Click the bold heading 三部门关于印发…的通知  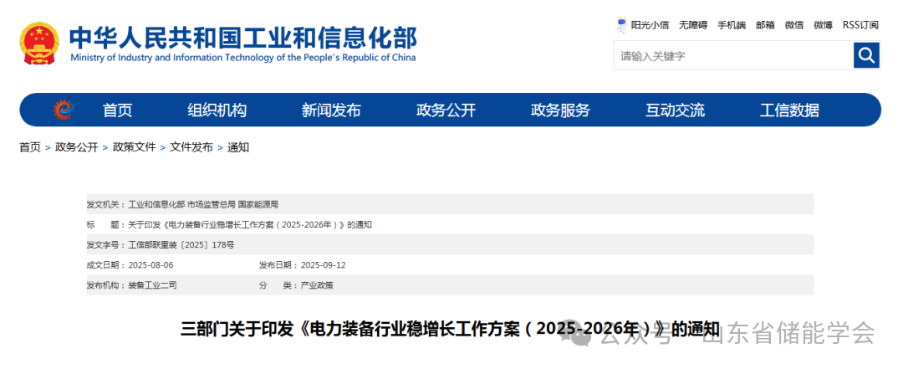[x=450, y=330]
